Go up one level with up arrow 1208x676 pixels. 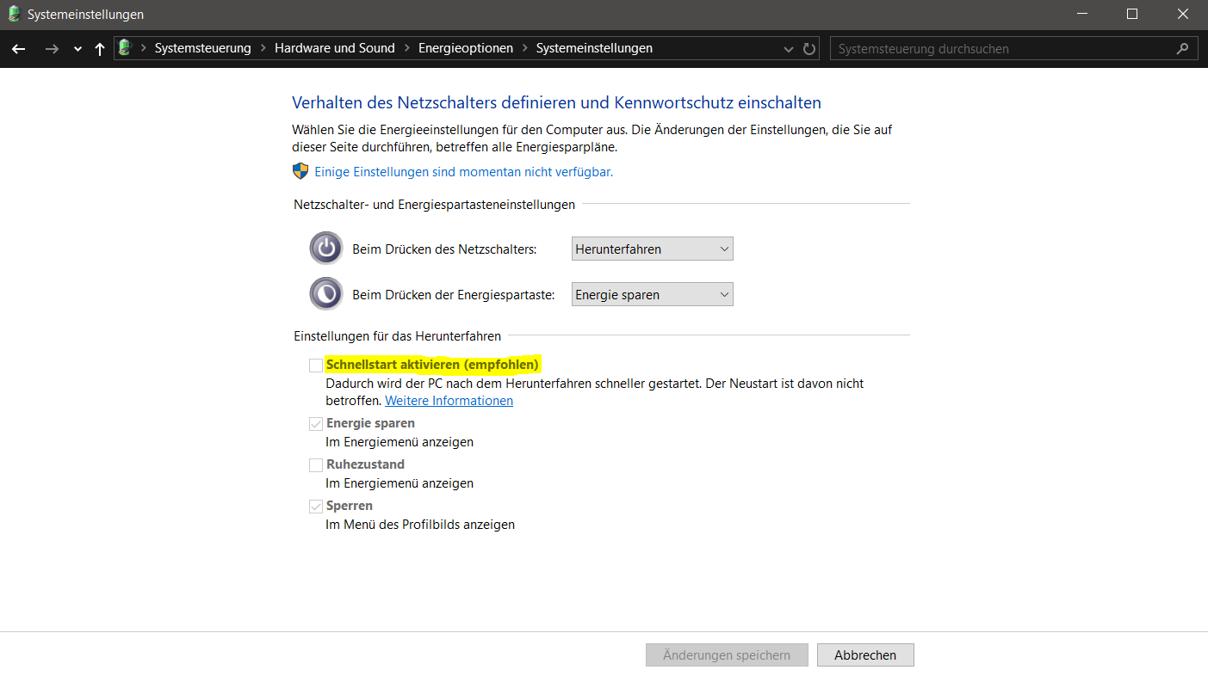pyautogui.click(x=100, y=49)
